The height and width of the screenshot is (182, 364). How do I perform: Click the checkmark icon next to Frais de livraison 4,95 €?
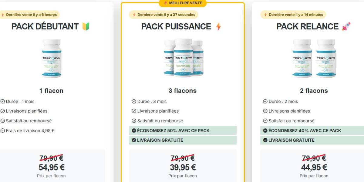tap(2, 131)
